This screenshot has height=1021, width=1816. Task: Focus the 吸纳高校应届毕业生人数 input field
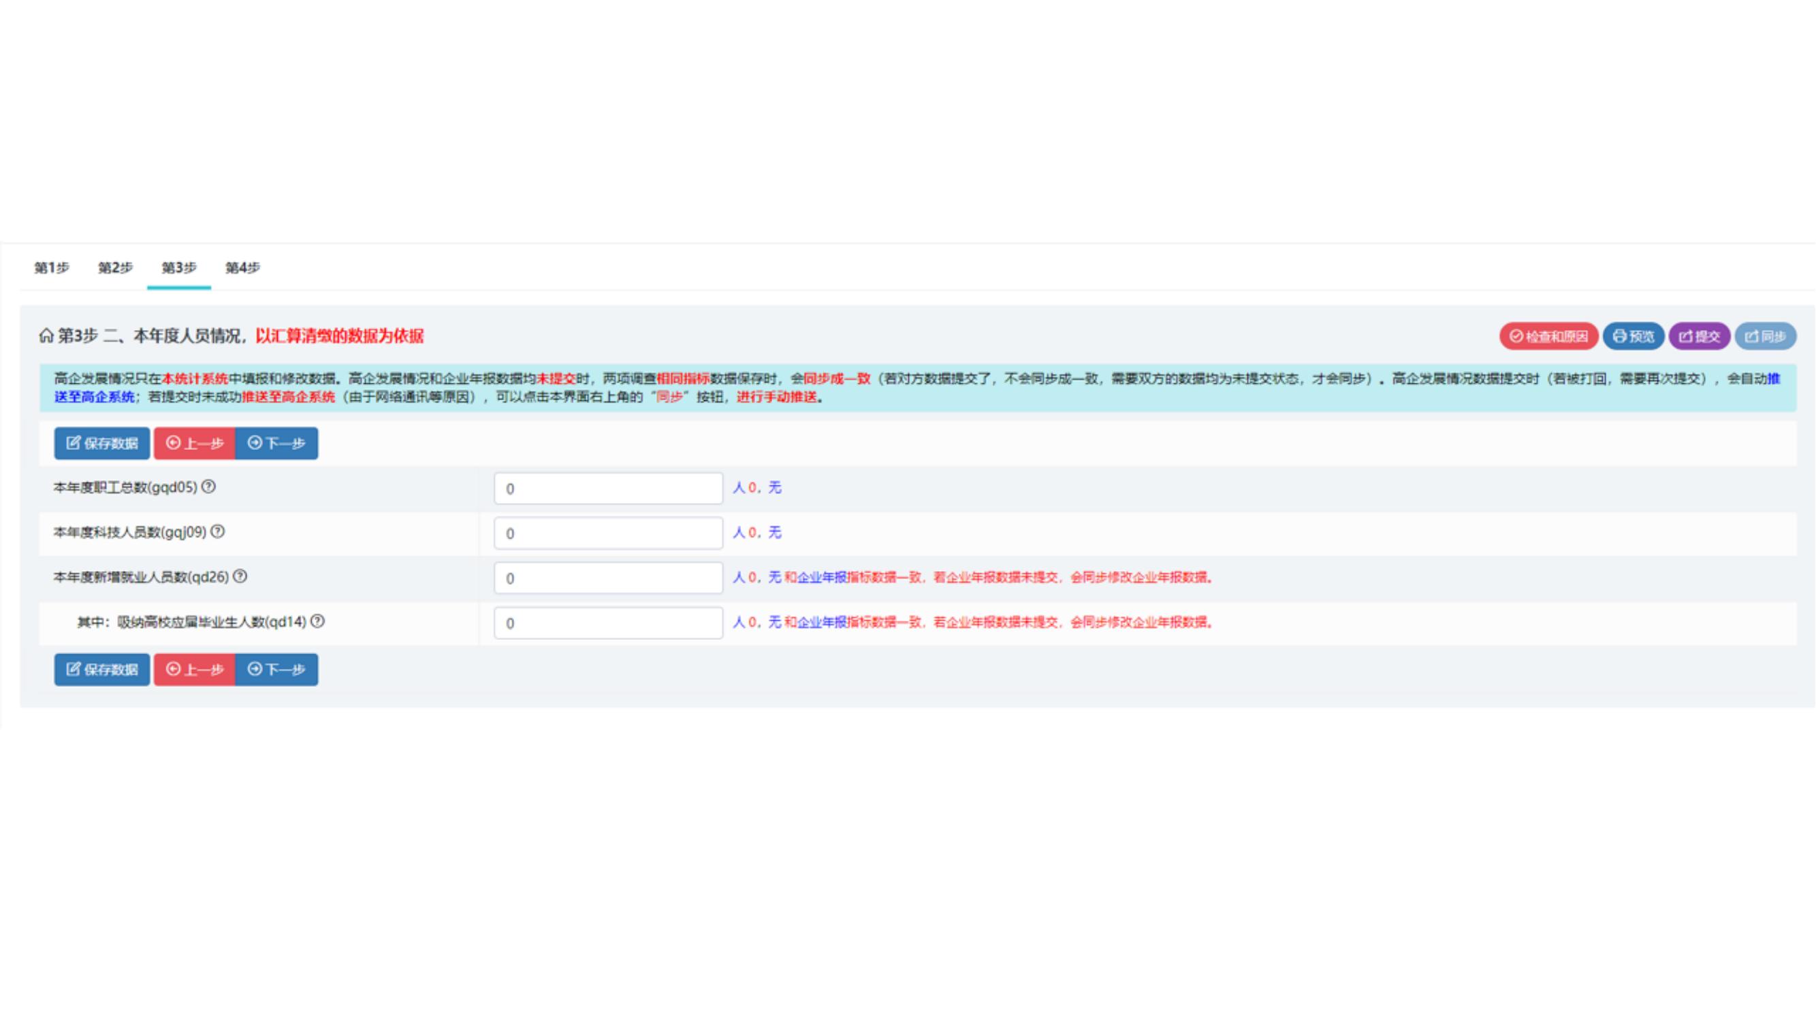click(x=607, y=623)
